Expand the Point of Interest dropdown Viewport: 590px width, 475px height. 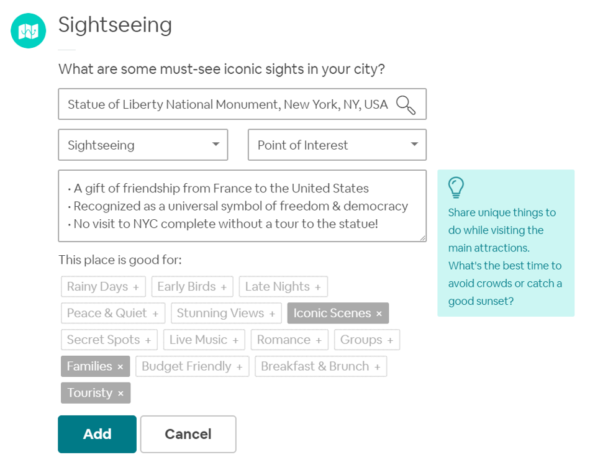pyautogui.click(x=337, y=145)
